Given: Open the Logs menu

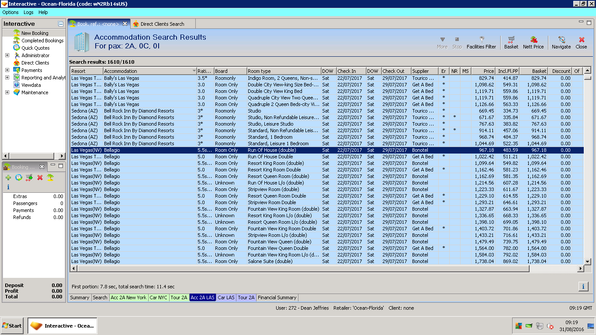Looking at the screenshot, I should coord(28,12).
